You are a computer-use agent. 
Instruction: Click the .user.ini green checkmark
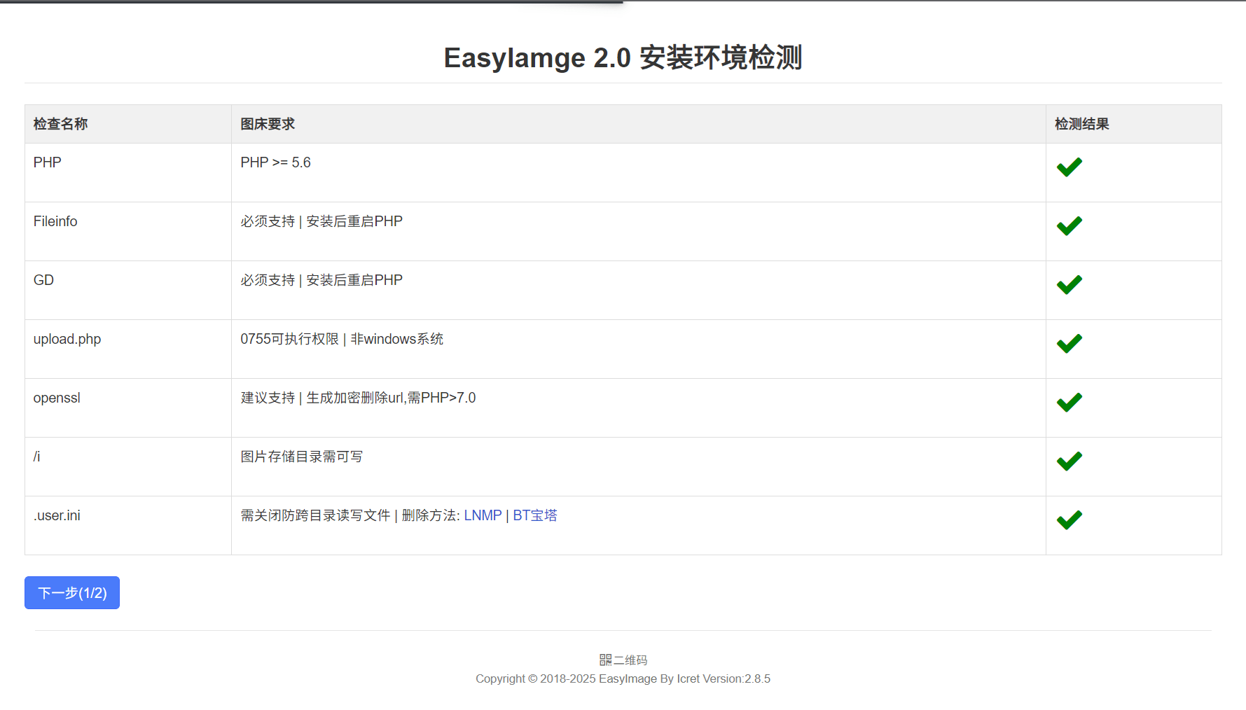pyautogui.click(x=1069, y=520)
